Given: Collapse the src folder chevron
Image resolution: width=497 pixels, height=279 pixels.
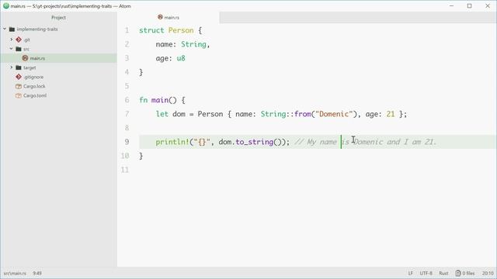Looking at the screenshot, I should (12, 49).
